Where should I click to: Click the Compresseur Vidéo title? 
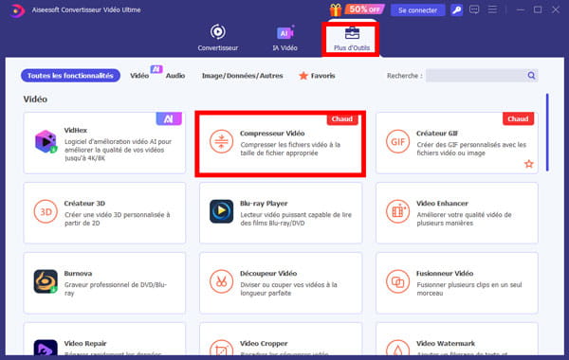[272, 134]
